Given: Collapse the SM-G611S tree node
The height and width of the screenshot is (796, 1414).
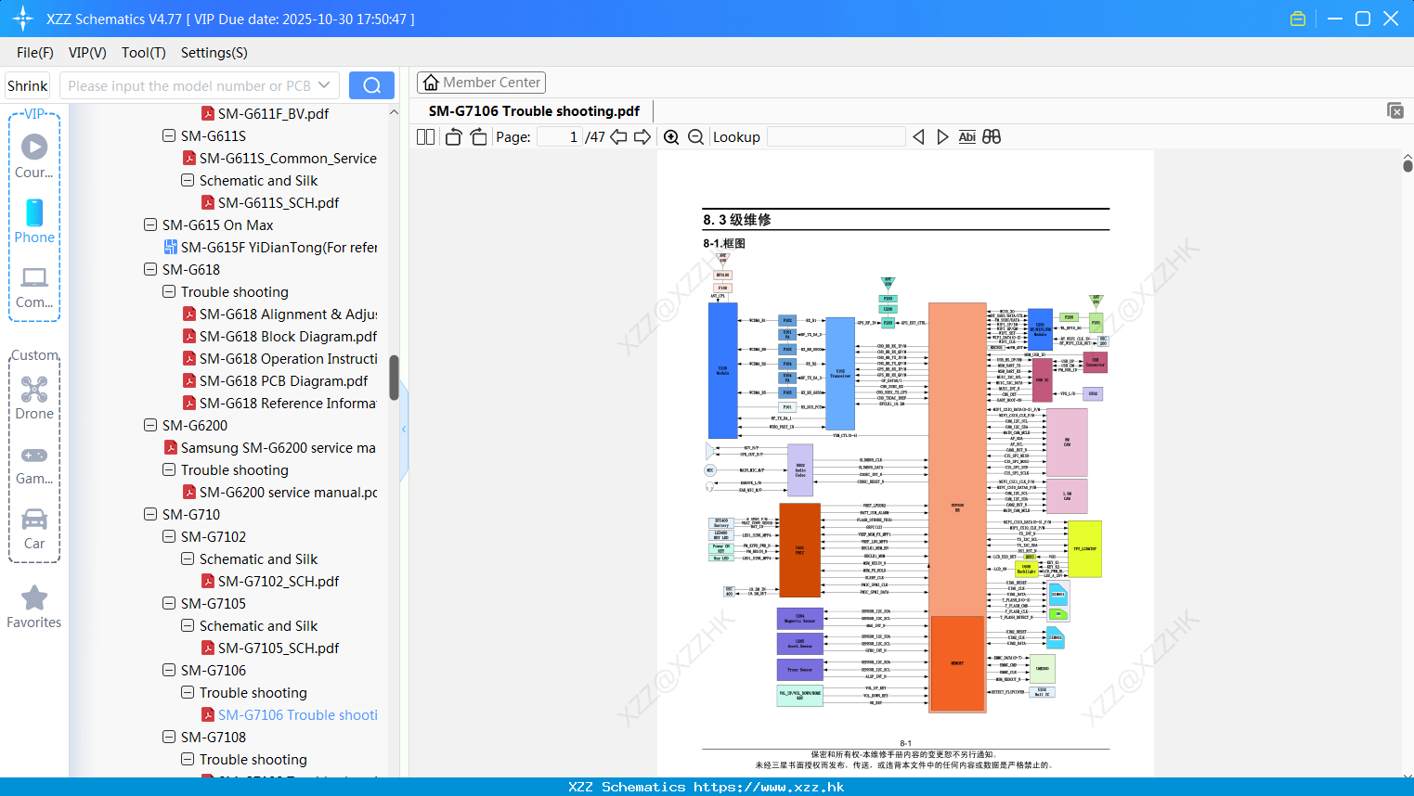Looking at the screenshot, I should pos(169,135).
